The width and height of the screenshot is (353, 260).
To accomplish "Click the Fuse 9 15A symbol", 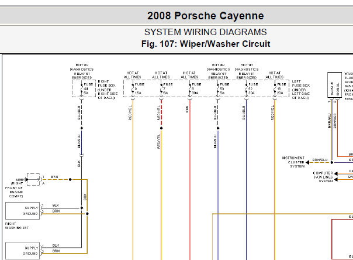I will coord(133,88).
